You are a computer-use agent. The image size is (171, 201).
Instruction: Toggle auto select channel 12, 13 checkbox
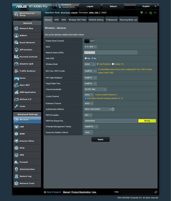85,98
